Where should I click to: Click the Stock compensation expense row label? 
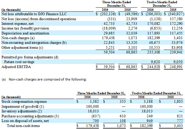[24, 101]
